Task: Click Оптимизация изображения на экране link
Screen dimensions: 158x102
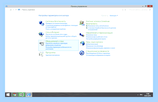Action: [98, 55]
